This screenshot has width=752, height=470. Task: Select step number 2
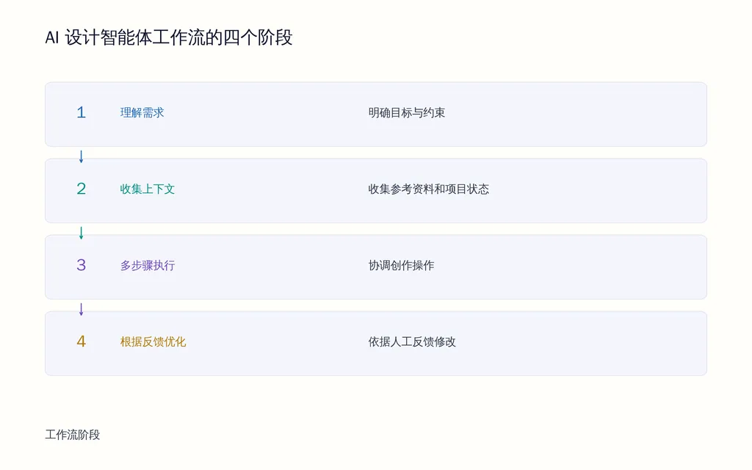pyautogui.click(x=81, y=189)
